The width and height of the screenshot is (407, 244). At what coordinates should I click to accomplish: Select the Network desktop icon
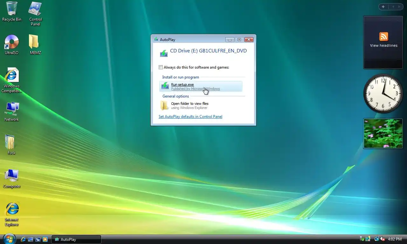click(12, 112)
